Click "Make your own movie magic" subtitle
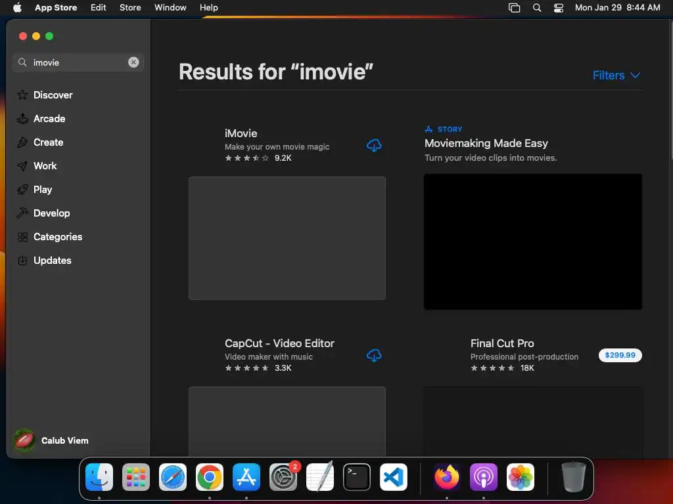This screenshot has width=673, height=504. pos(277,146)
